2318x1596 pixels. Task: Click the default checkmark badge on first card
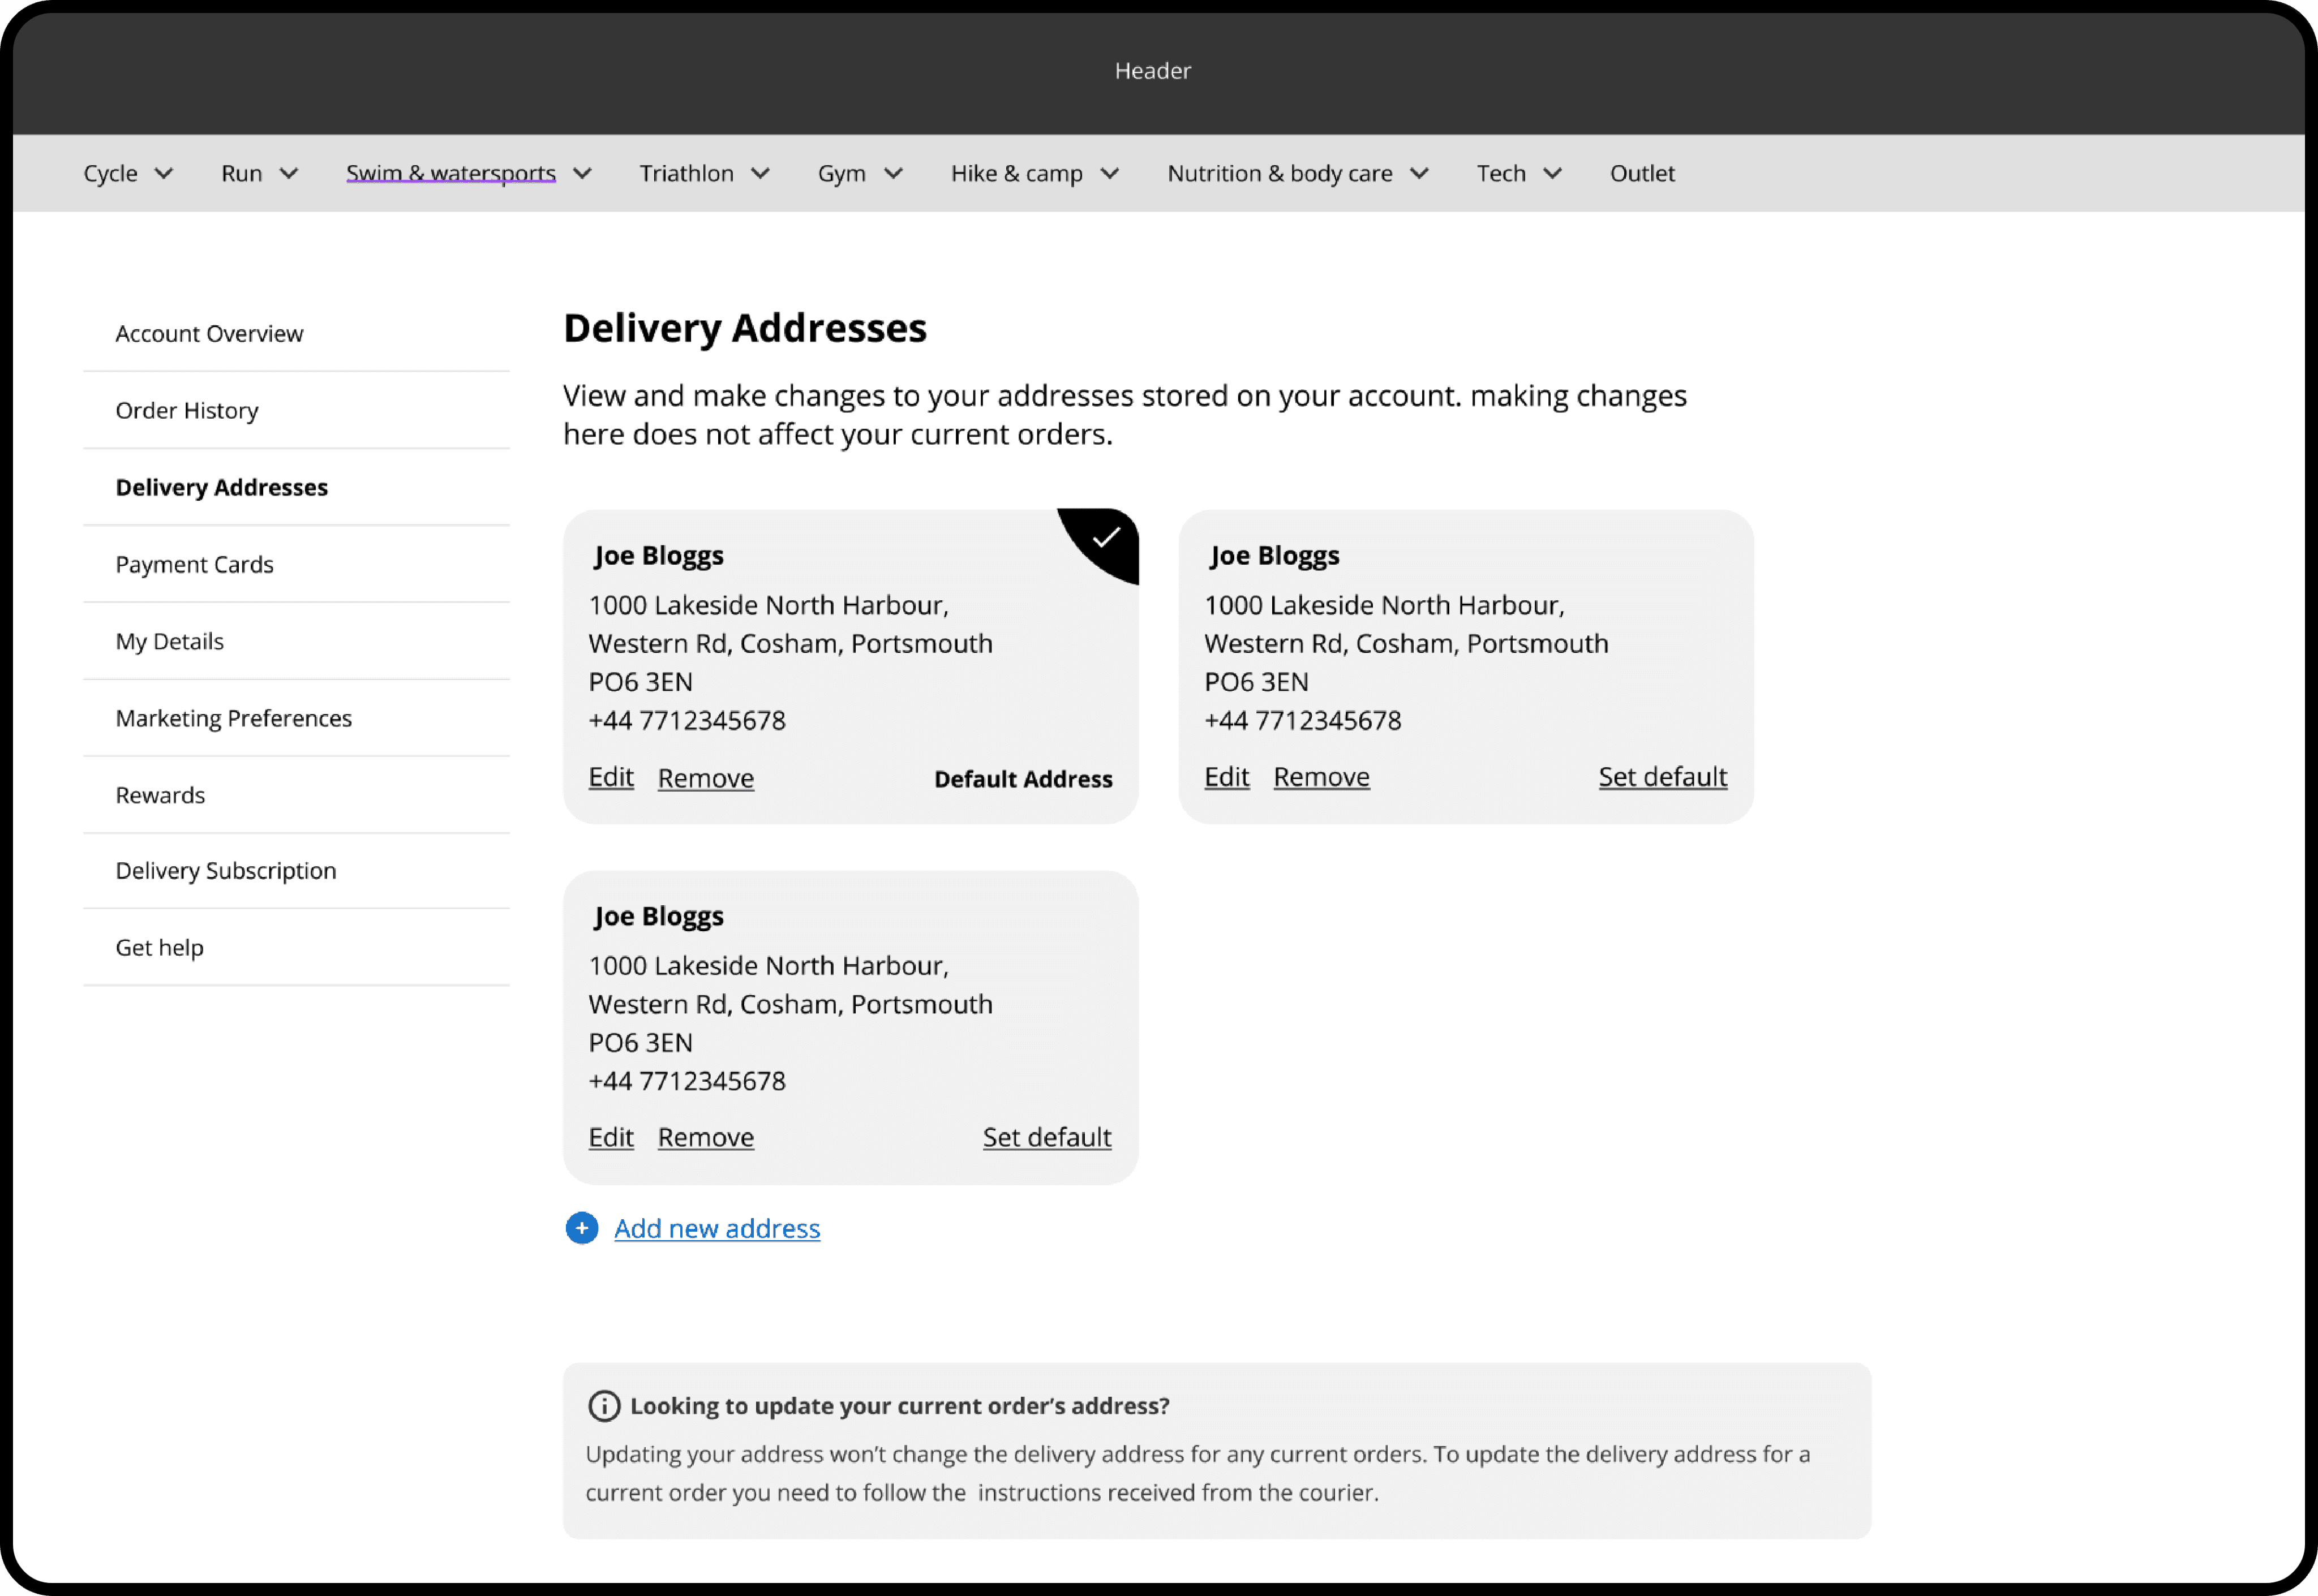(x=1105, y=538)
